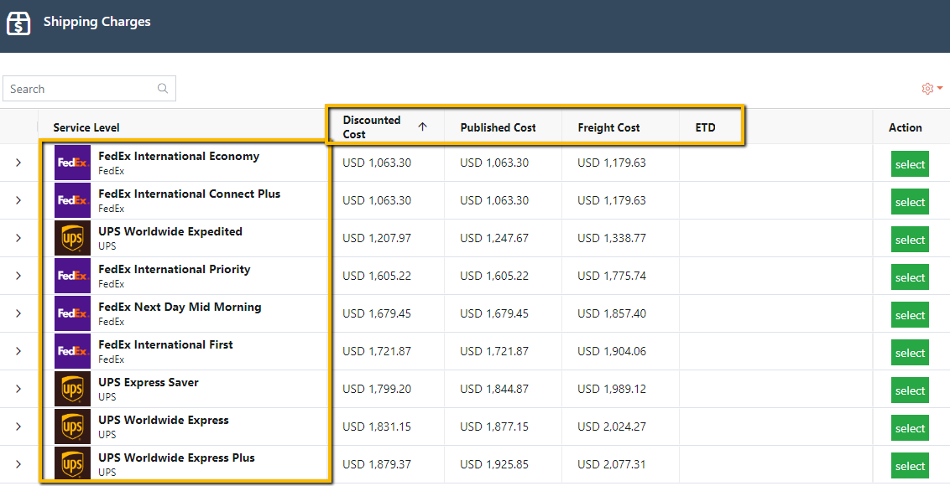Click the UPS Worldwide Express Plus logo
The image size is (950, 486).
pos(73,463)
